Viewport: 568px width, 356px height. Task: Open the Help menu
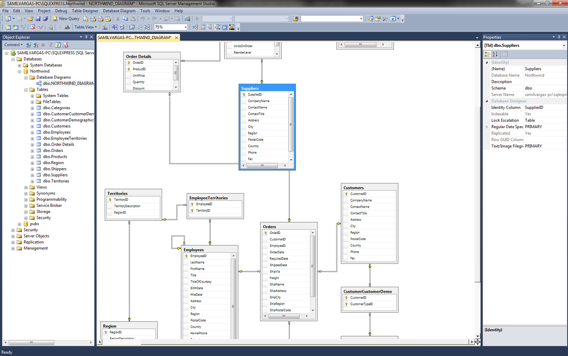[x=179, y=11]
